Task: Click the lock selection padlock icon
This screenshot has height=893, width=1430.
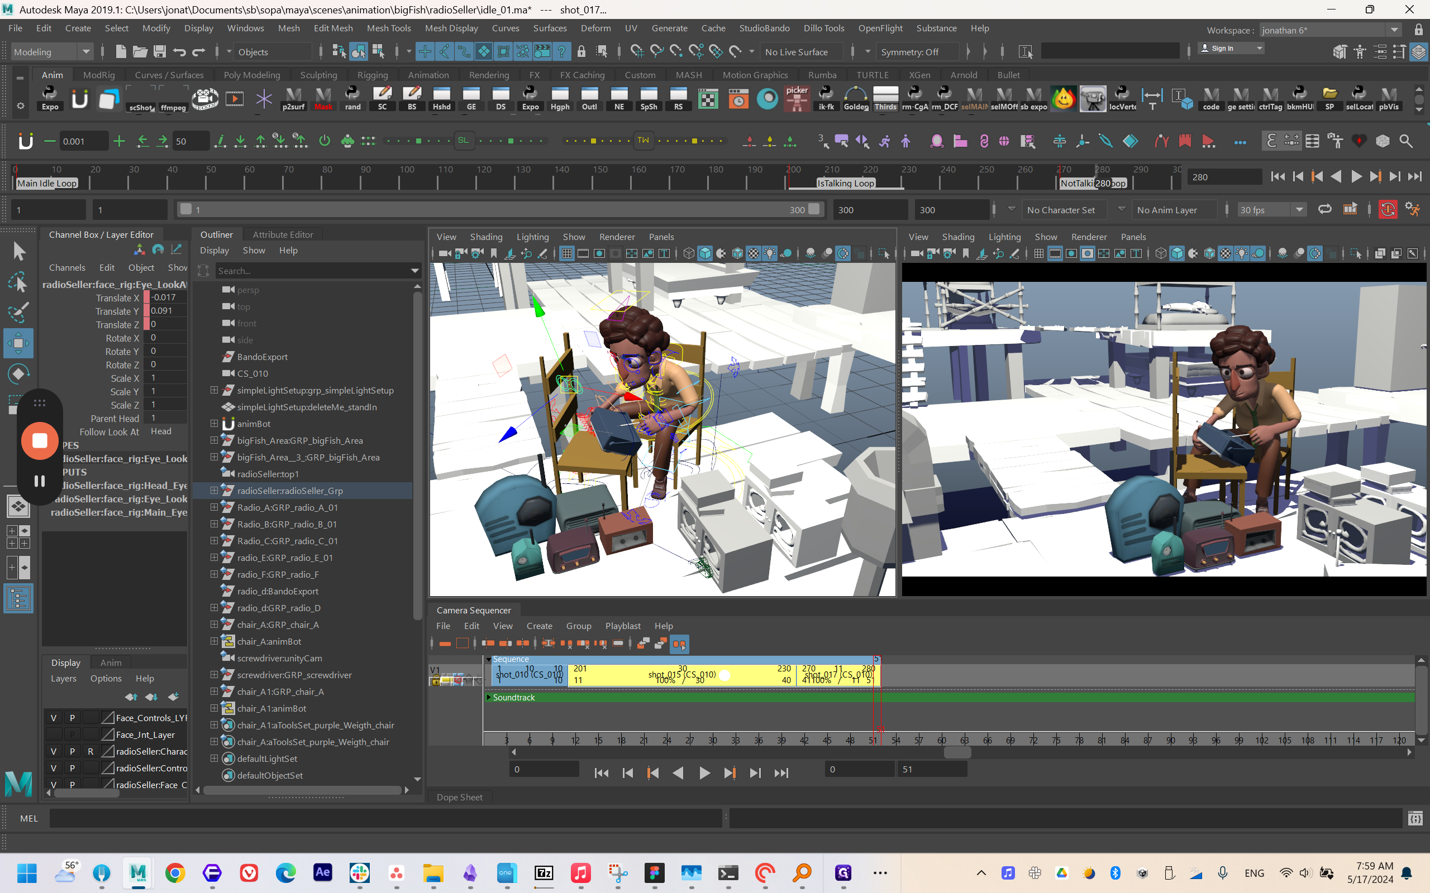Action: 581,51
